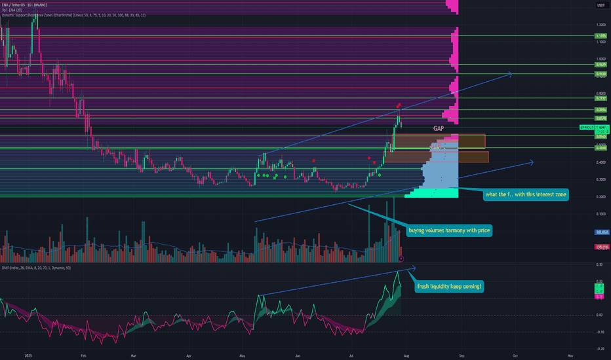This screenshot has width=611, height=360.
Task: Click the magenta 0.11 DMF value label
Action: click(599, 297)
